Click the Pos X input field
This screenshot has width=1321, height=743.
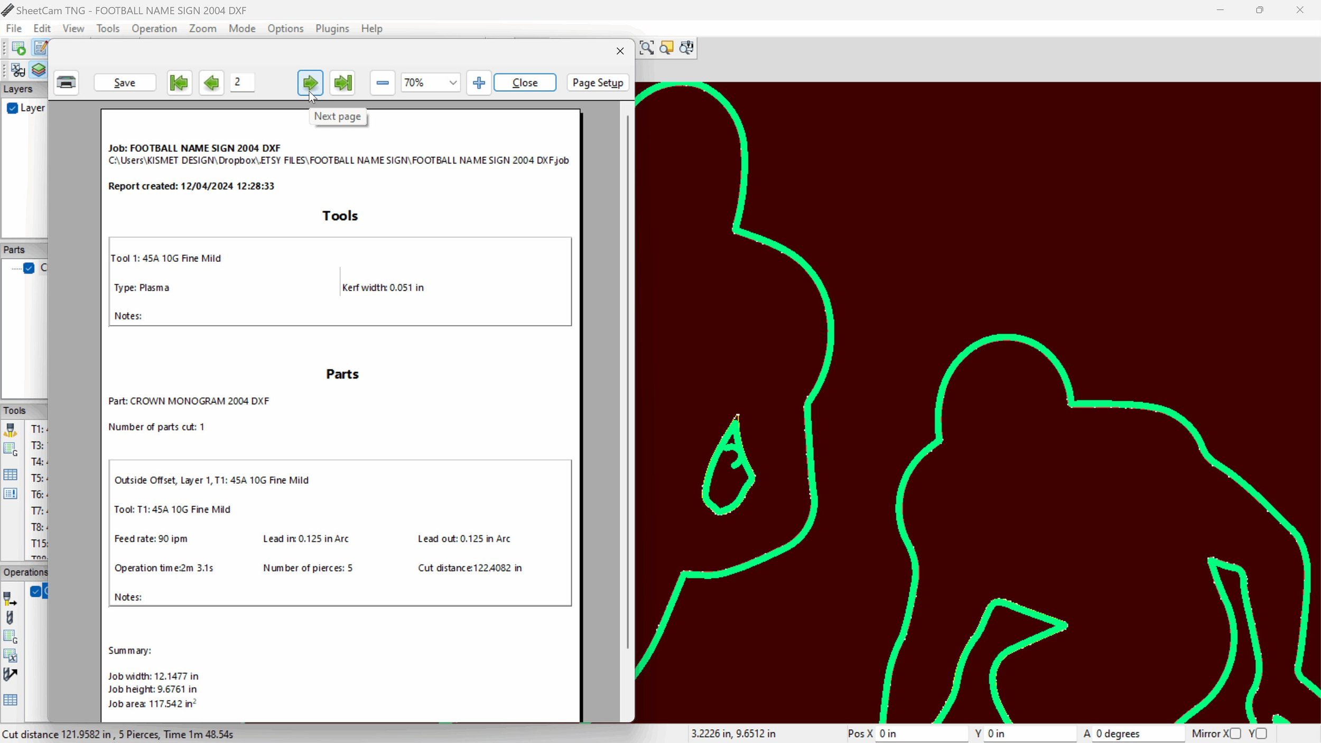tap(921, 733)
